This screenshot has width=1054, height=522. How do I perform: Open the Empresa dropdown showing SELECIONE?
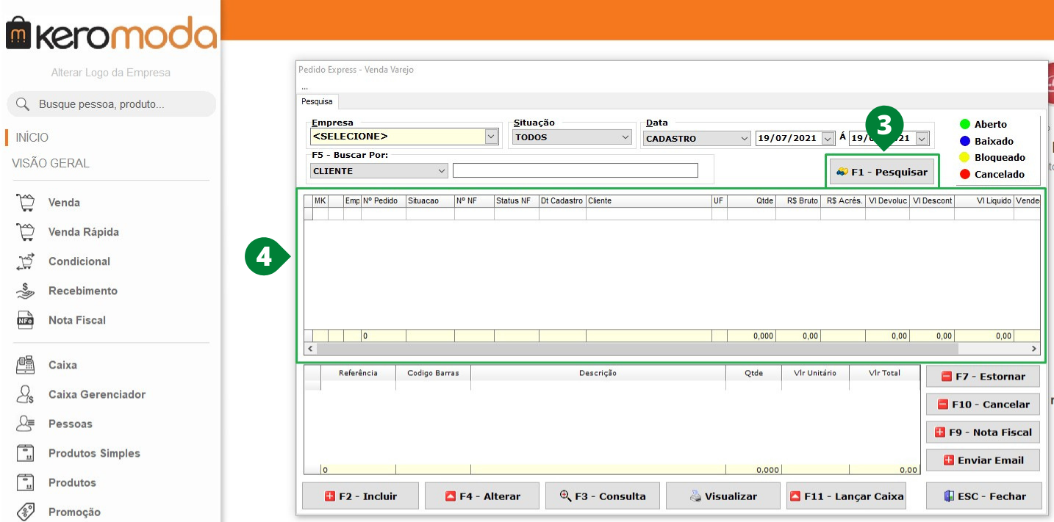(404, 137)
